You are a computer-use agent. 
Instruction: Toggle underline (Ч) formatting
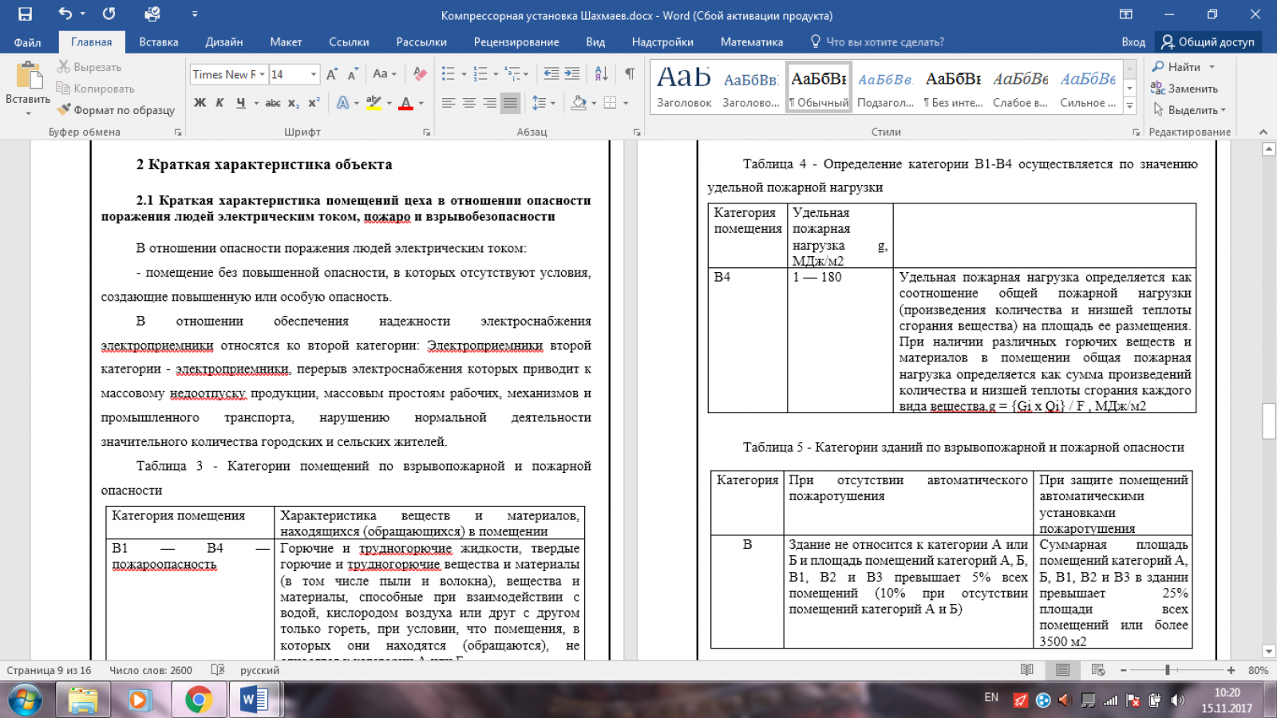(x=240, y=103)
